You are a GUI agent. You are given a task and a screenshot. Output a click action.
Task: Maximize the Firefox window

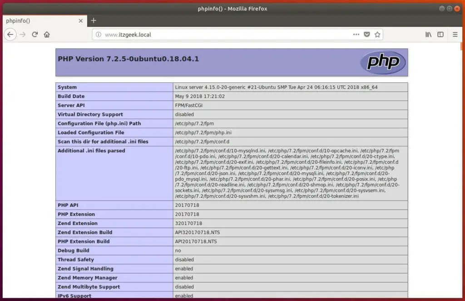click(450, 9)
